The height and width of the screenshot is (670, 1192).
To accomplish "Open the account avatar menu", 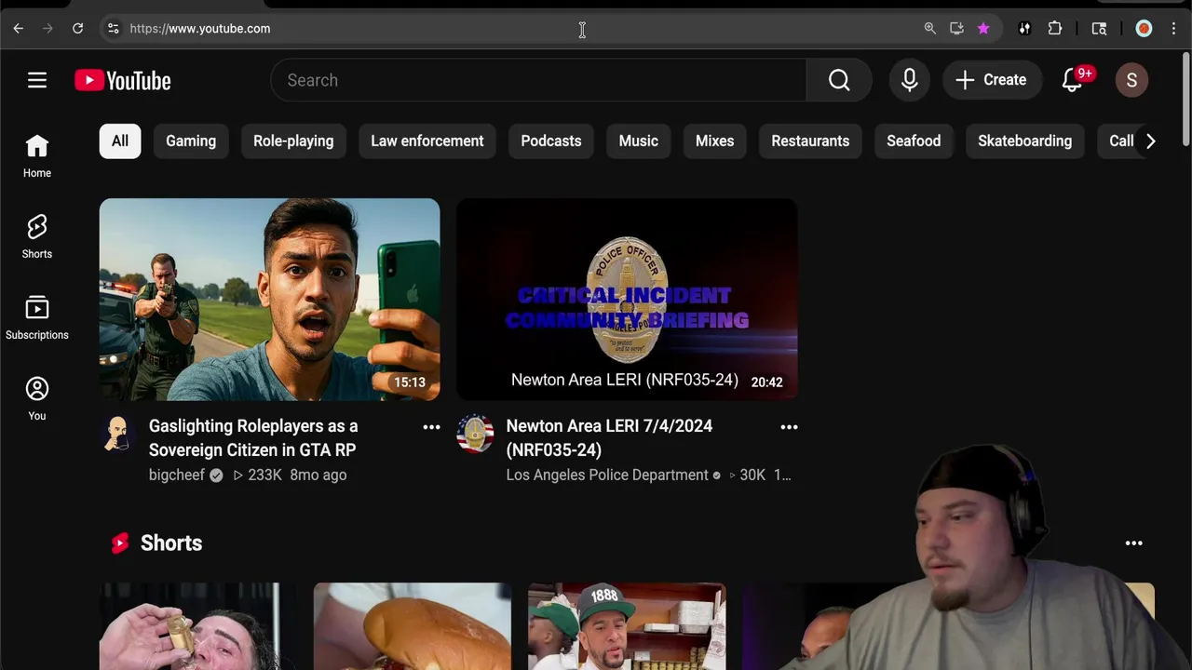I will 1131,80.
